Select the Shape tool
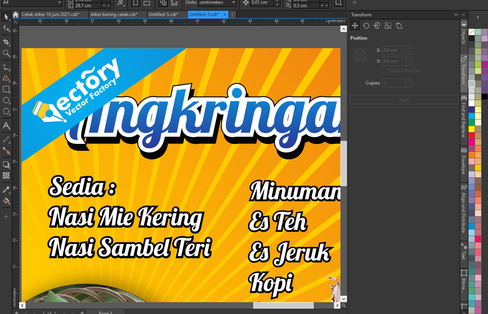Screen dimensions: 488x314 (x=6, y=29)
